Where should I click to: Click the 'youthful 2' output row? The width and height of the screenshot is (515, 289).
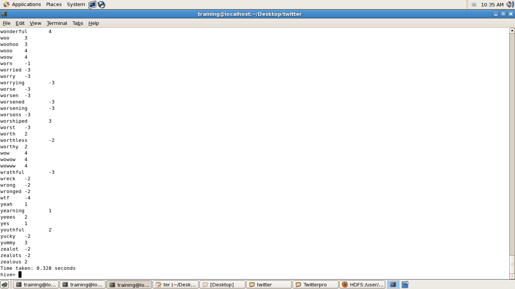click(x=26, y=230)
